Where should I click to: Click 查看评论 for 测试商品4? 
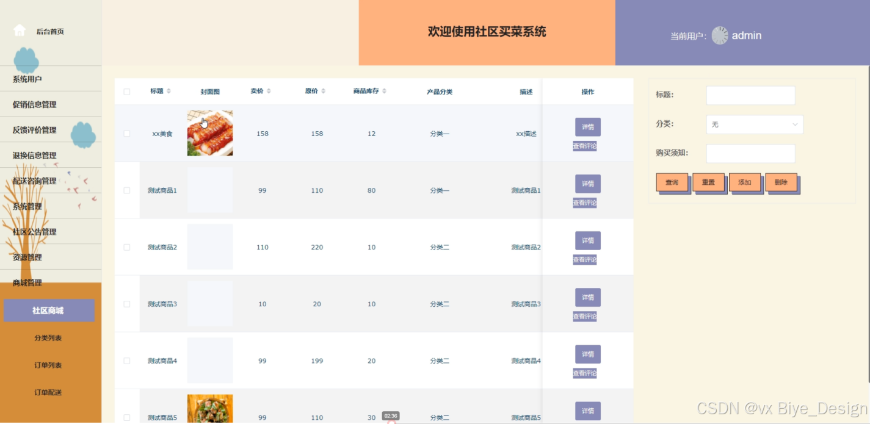pos(584,373)
